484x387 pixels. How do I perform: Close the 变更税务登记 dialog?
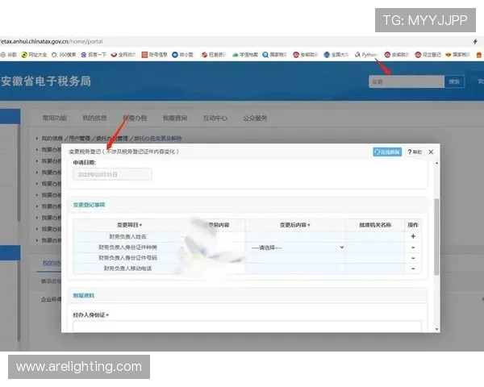tap(431, 152)
